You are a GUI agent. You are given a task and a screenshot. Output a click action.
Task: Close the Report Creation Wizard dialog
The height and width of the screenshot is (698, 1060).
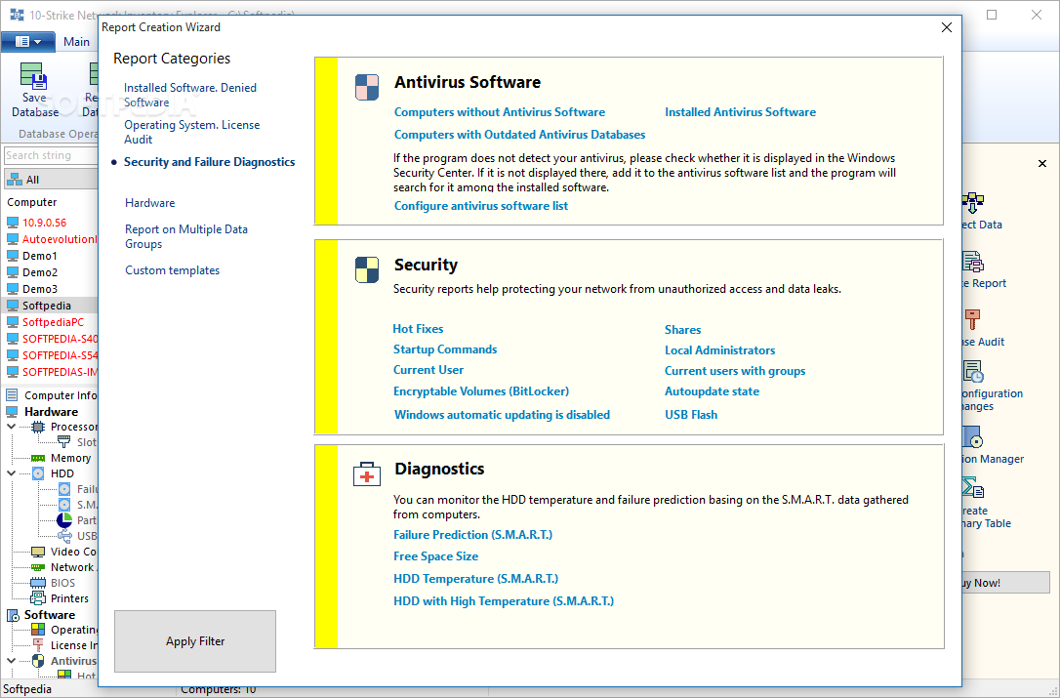coord(947,27)
